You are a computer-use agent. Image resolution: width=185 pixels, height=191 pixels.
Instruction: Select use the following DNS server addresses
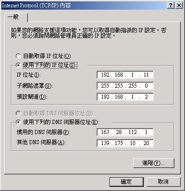click(x=18, y=122)
